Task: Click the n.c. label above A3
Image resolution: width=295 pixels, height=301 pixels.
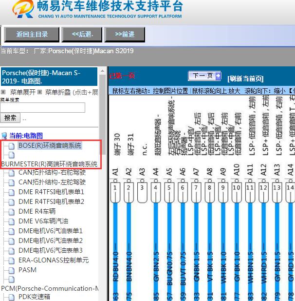Action: click(144, 149)
